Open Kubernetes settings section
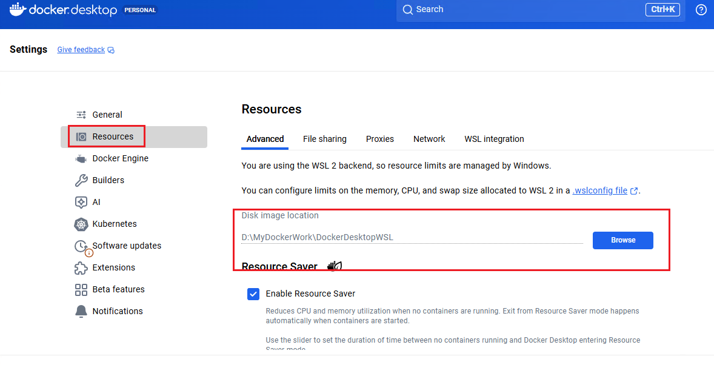Viewport: 714px width, 376px height. [134, 224]
